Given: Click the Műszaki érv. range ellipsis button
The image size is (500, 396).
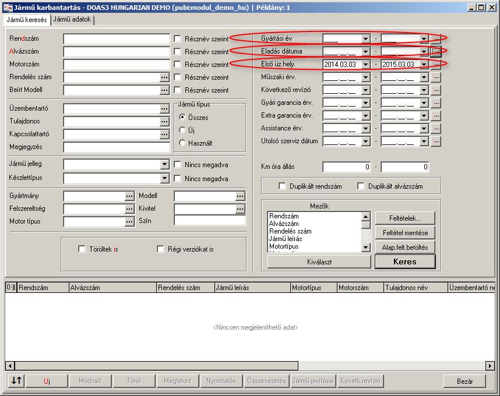Looking at the screenshot, I should click(436, 77).
